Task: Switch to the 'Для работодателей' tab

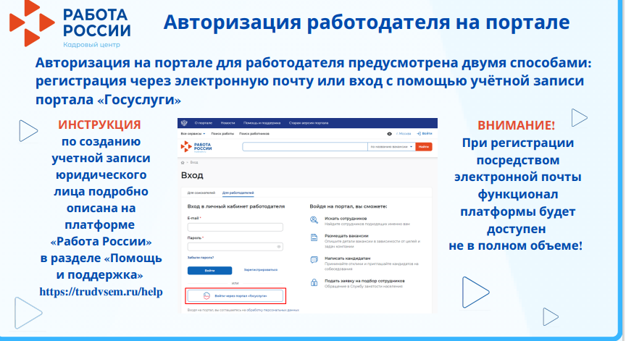Action: click(238, 193)
